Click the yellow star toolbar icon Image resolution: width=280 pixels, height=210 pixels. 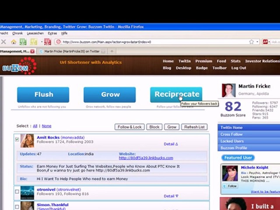point(33,42)
